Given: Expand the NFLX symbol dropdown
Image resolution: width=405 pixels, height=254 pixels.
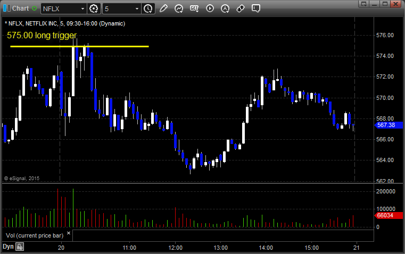Looking at the screenshot, I should pyautogui.click(x=82, y=9).
